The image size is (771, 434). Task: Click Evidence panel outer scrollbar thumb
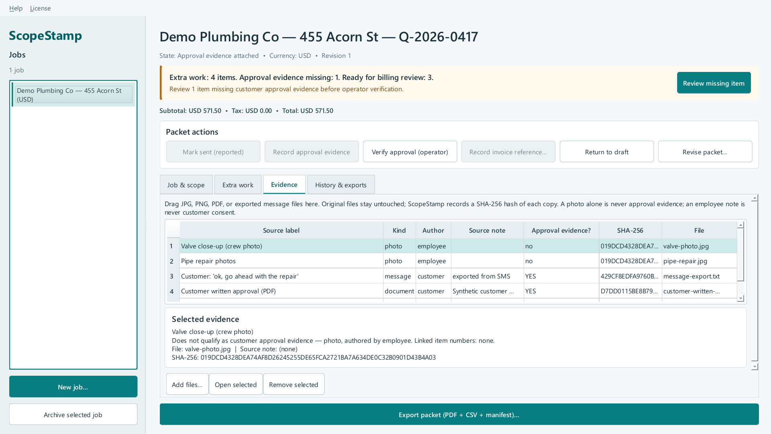click(755, 281)
